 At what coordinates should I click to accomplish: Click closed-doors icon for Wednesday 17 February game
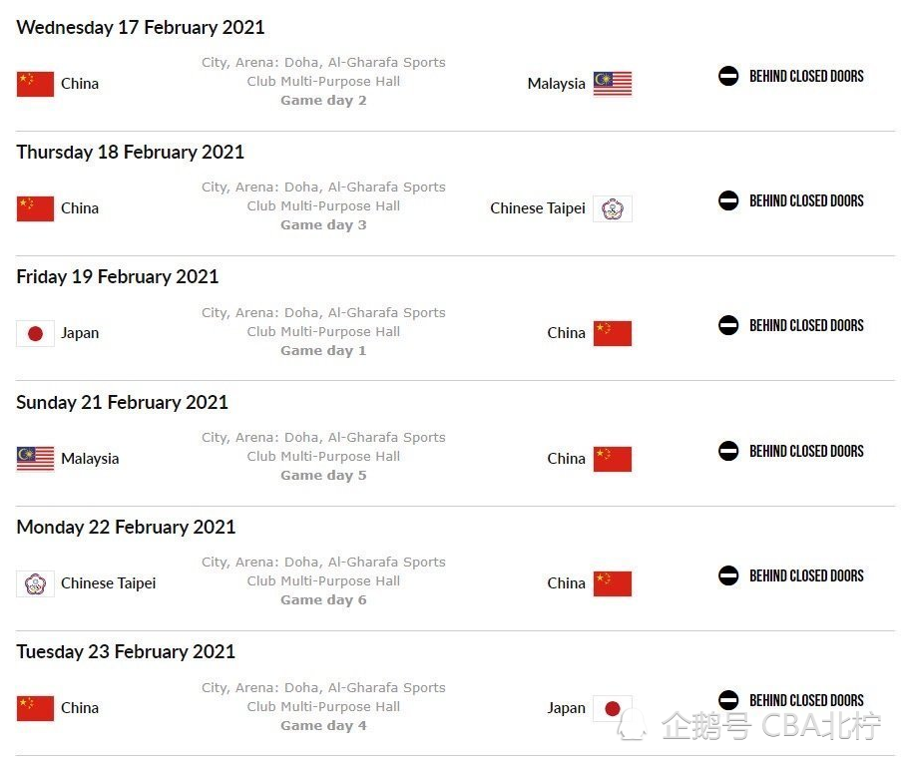click(728, 76)
